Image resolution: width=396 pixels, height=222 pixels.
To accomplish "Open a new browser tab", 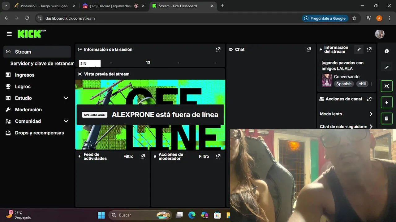I will point(223,6).
